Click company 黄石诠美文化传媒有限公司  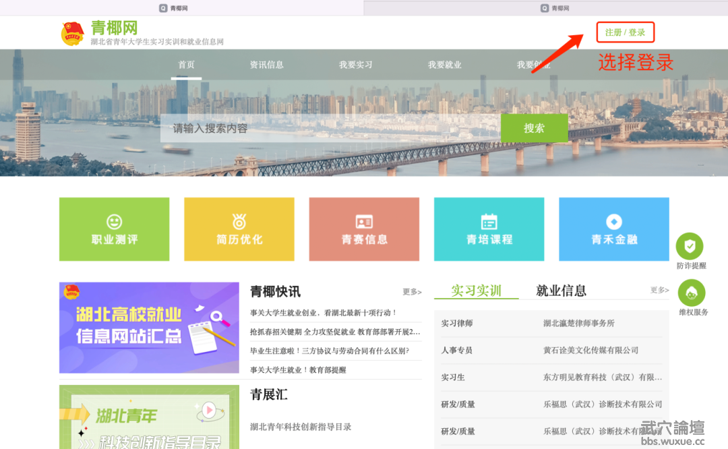[x=590, y=350]
